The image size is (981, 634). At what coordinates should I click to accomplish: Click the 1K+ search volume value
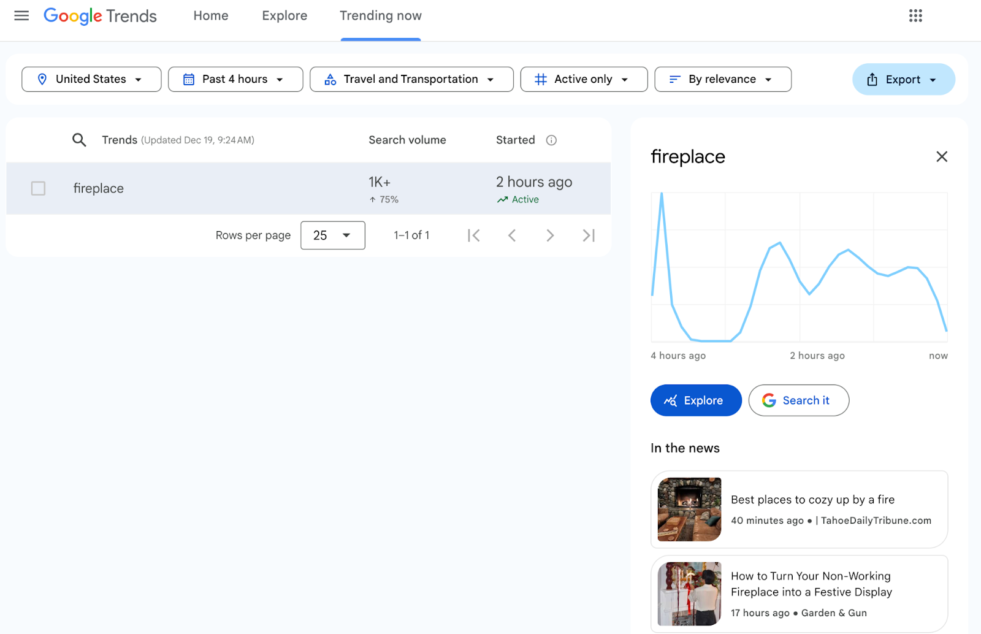[380, 182]
